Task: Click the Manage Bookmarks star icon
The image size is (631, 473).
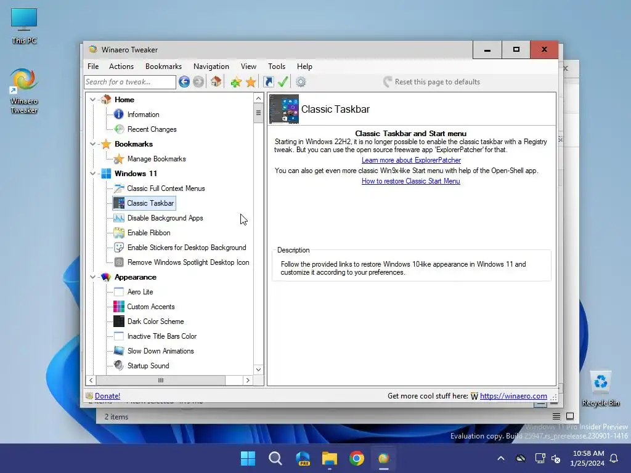Action: (119, 159)
